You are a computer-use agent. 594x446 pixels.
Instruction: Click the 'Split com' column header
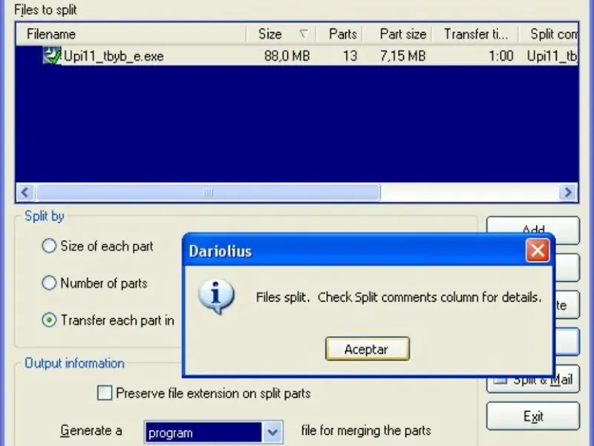(549, 34)
